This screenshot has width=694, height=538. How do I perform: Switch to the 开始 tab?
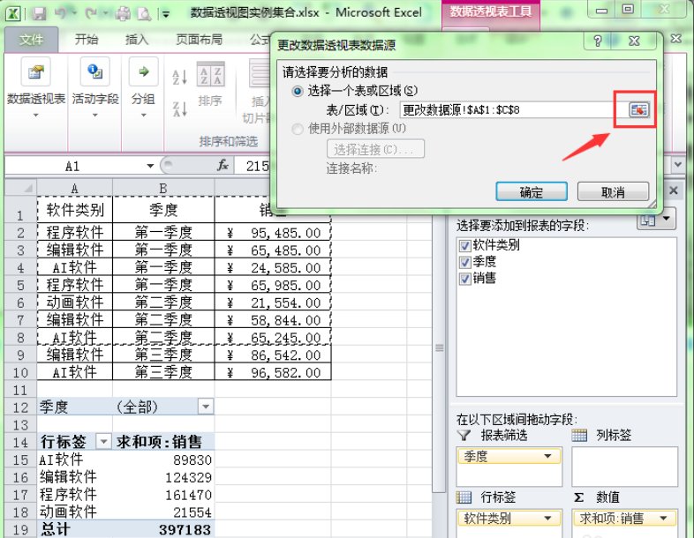pos(87,40)
